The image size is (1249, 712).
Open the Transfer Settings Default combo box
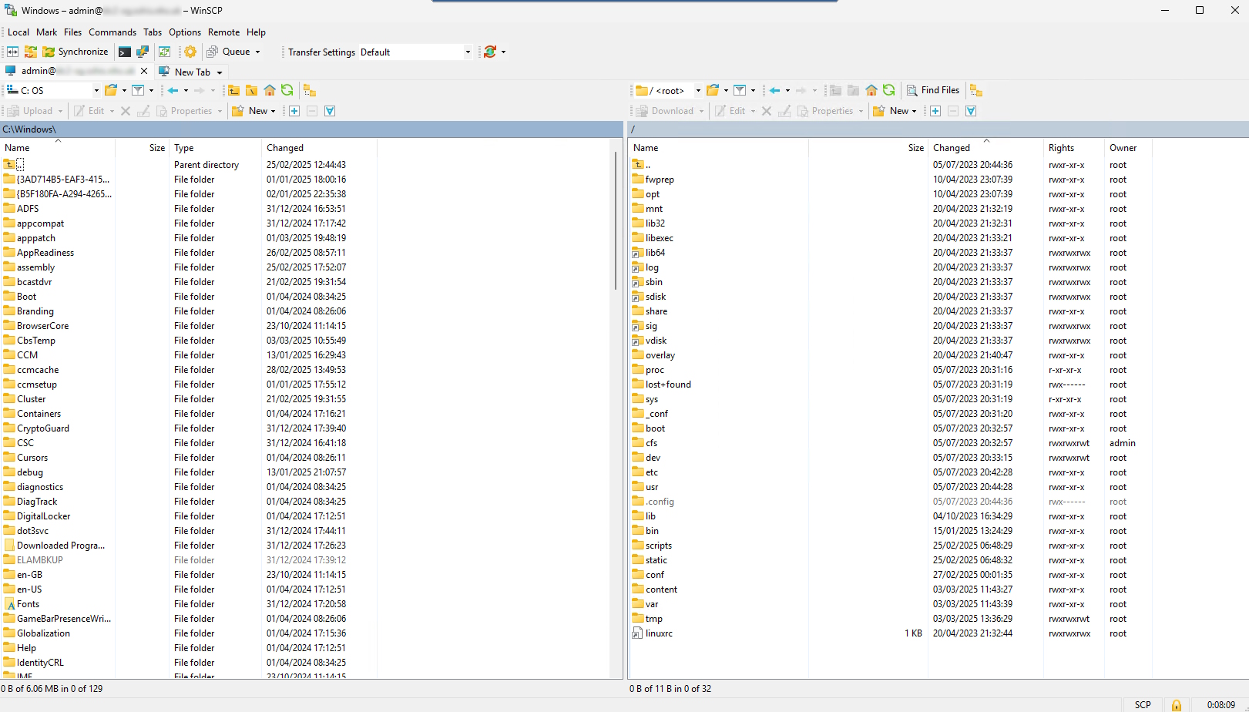click(416, 52)
